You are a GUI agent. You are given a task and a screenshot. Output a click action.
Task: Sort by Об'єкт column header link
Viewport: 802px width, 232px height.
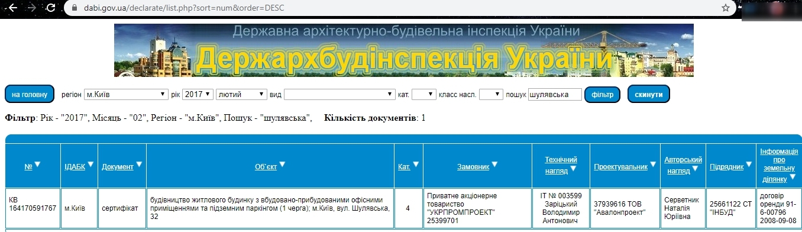(266, 167)
